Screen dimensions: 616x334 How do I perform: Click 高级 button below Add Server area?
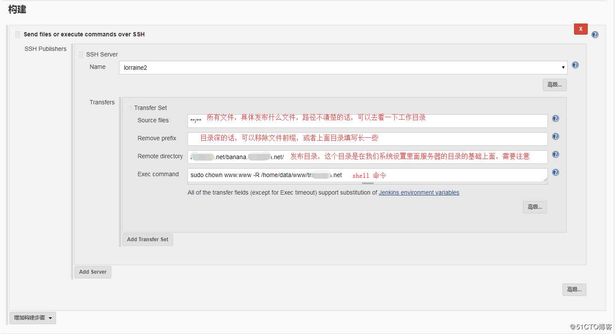click(x=574, y=290)
